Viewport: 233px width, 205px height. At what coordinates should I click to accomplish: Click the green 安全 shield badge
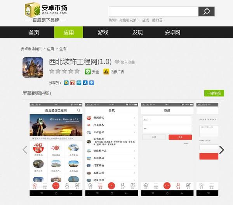[92, 72]
